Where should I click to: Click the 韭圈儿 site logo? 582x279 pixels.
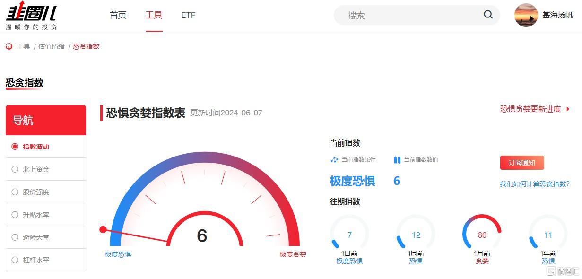[31, 16]
